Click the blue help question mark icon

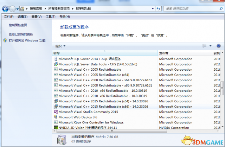[219, 46]
